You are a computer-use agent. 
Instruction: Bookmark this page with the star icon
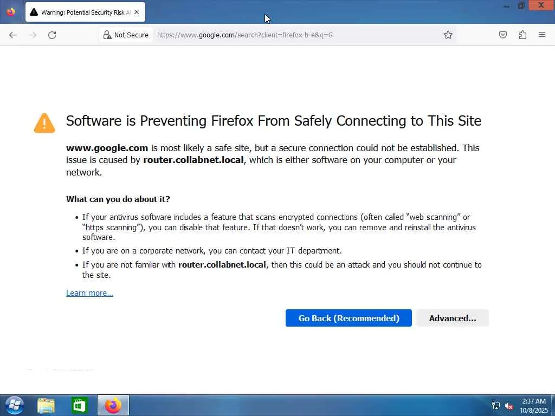click(448, 35)
